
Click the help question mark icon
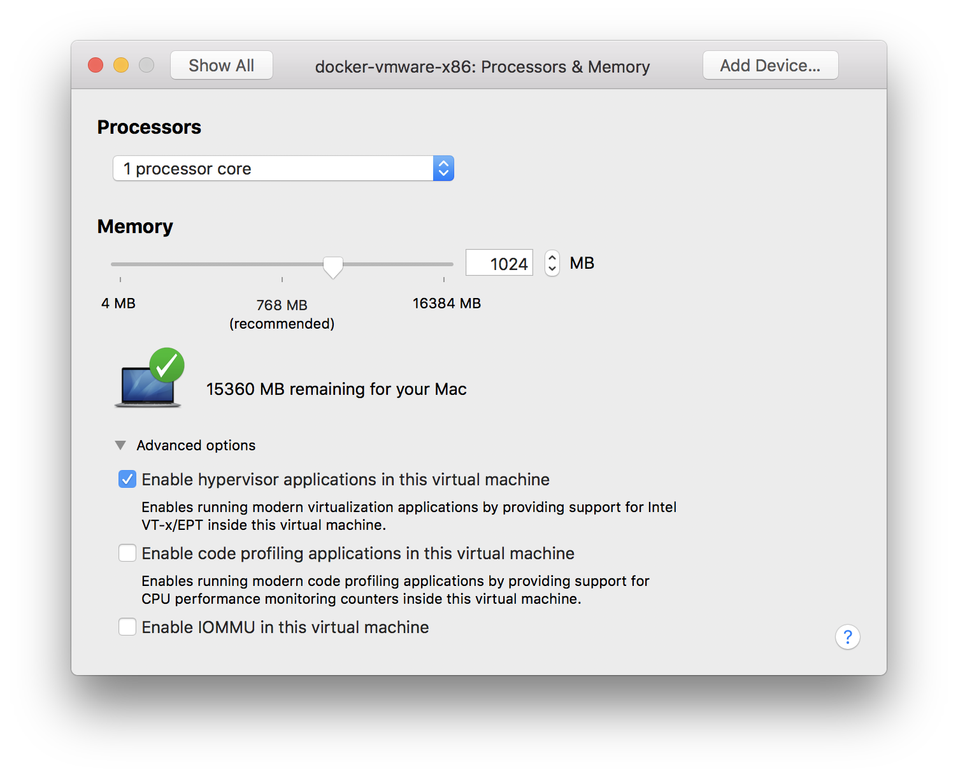point(848,637)
